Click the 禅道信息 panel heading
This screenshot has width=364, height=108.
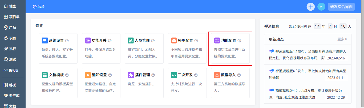click(272, 26)
